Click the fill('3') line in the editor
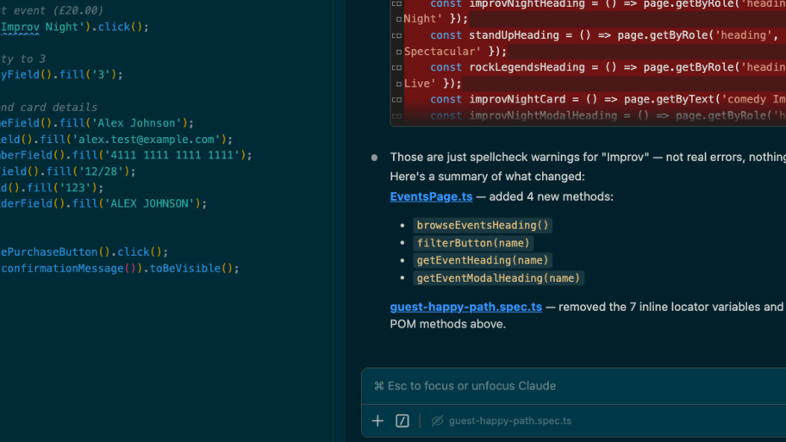786x442 pixels. coord(61,75)
